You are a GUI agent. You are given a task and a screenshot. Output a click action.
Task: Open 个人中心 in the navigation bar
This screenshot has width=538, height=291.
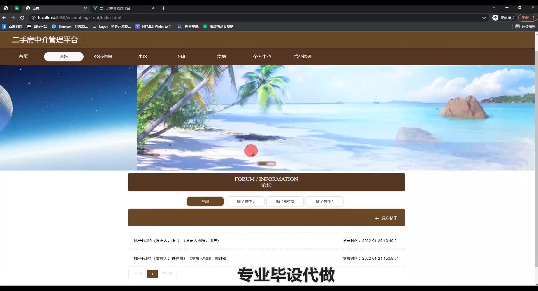(x=262, y=57)
